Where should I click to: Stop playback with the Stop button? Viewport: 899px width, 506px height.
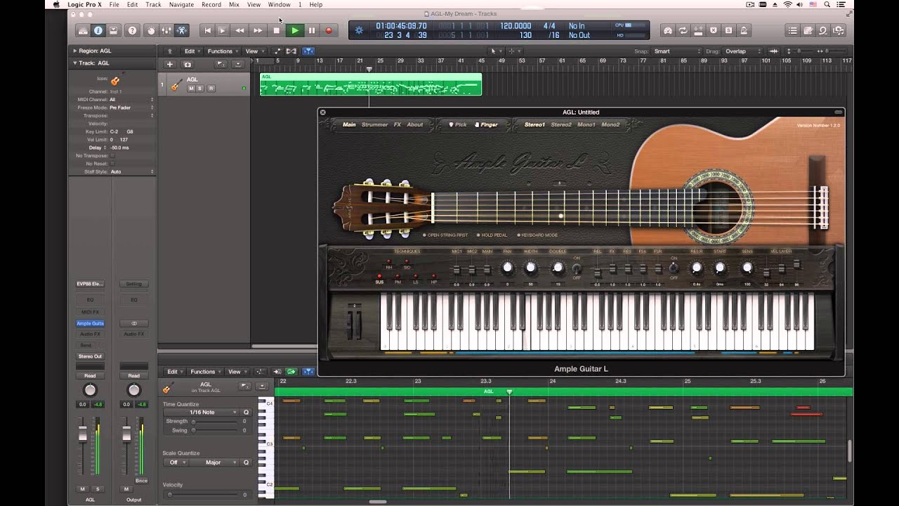[x=277, y=30]
